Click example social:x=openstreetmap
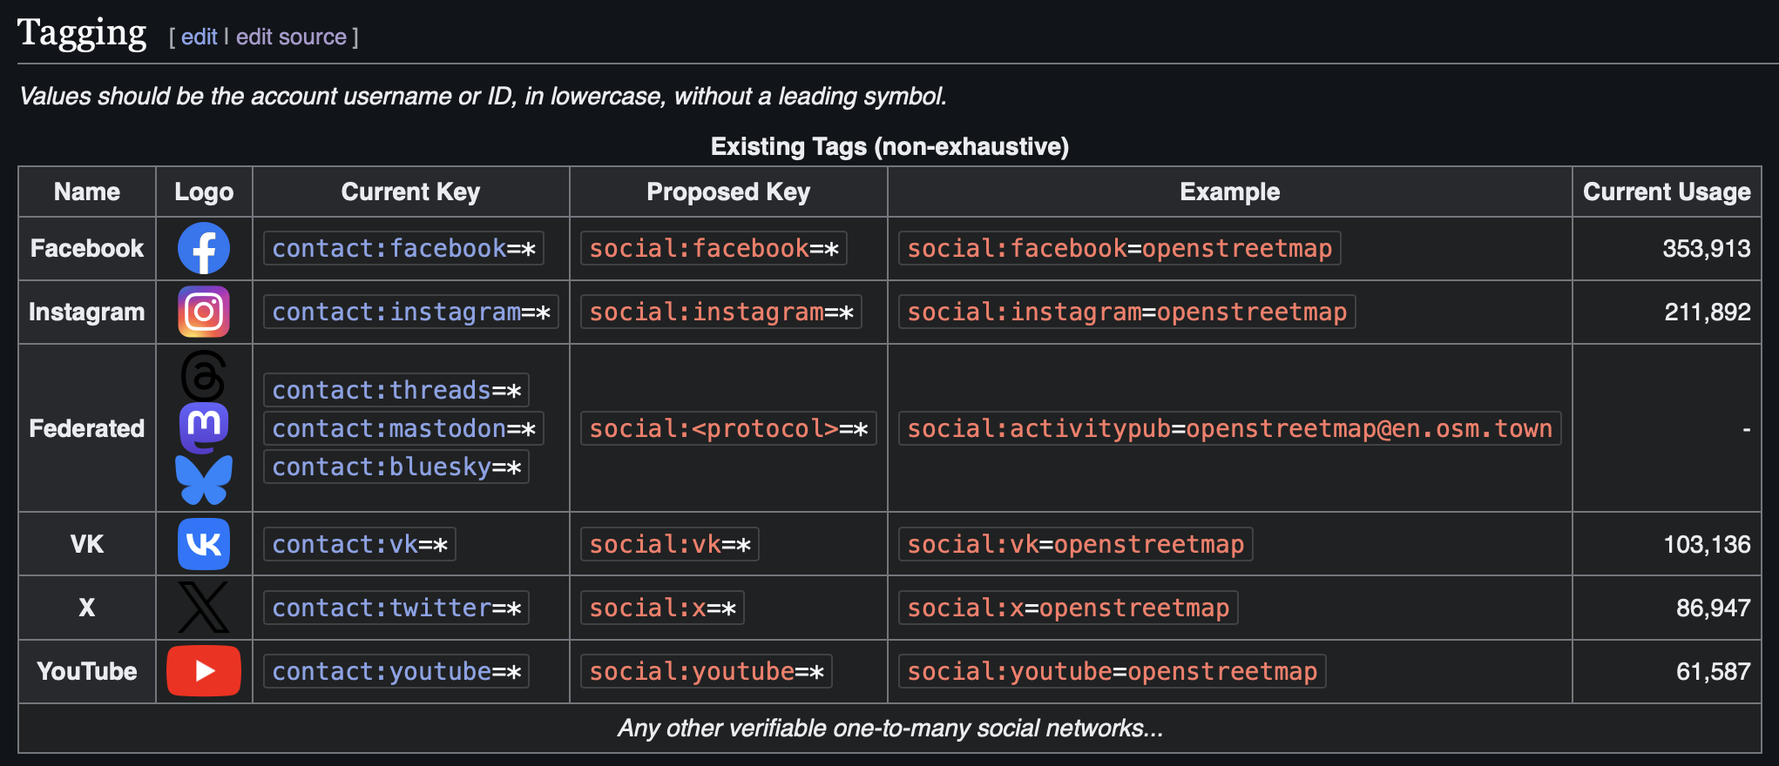The width and height of the screenshot is (1779, 766). click(1068, 608)
